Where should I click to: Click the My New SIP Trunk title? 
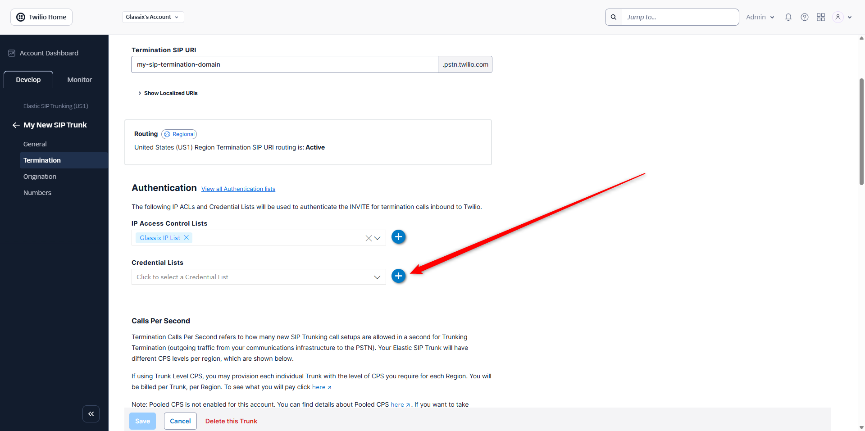coord(55,125)
